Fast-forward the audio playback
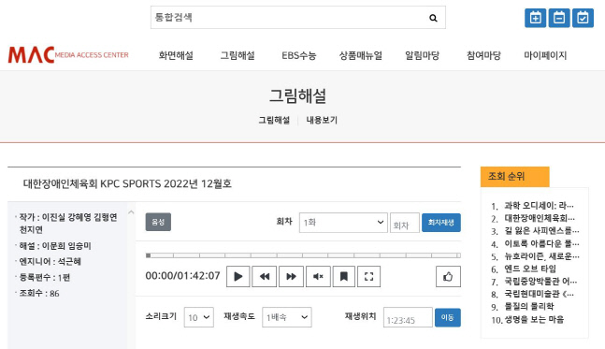Screen dimensions: 605x349 292,276
